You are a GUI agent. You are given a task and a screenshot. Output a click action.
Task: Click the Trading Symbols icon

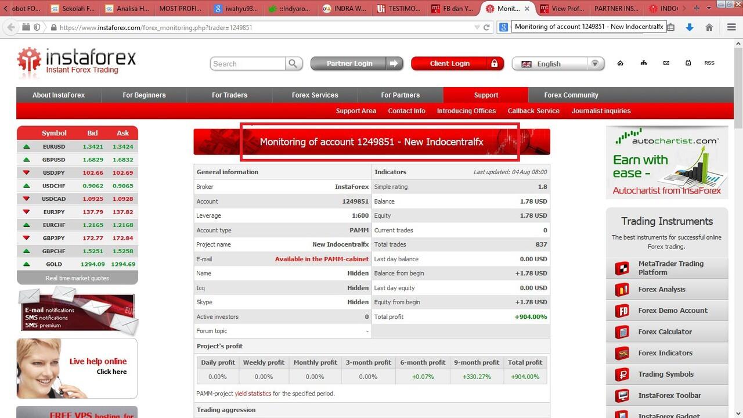click(x=622, y=374)
